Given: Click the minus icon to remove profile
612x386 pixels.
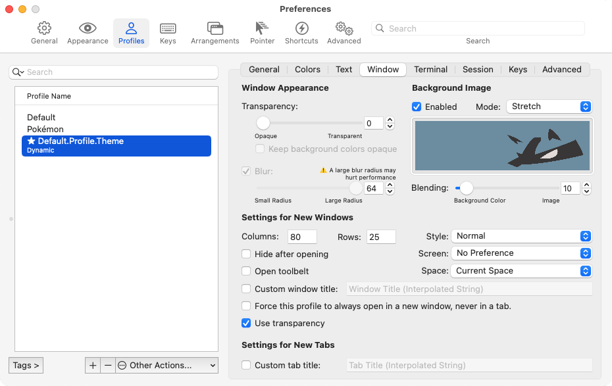Looking at the screenshot, I should pyautogui.click(x=108, y=365).
